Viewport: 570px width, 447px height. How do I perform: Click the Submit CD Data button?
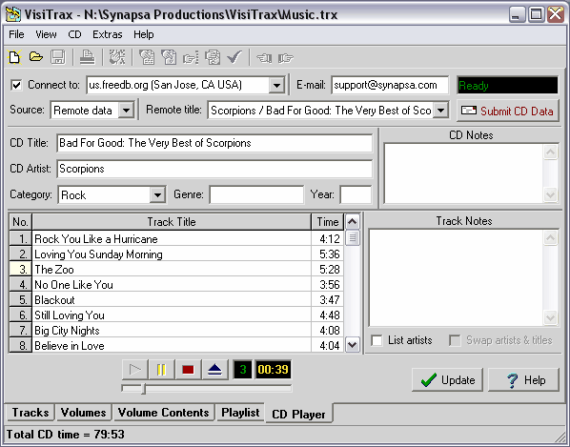pyautogui.click(x=507, y=111)
